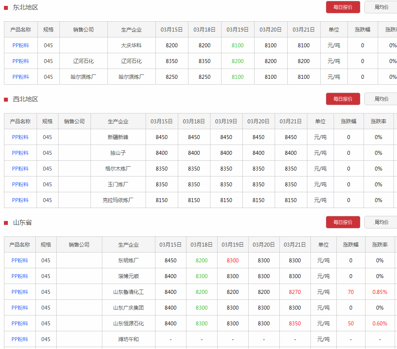Open PP粉料 link in 大庆华科 row
The image size is (397, 349).
[21, 45]
